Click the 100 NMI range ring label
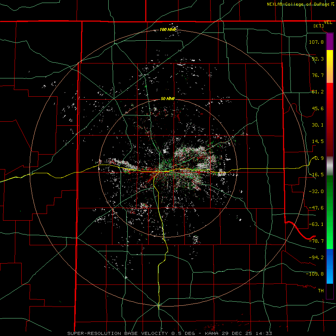 click(168, 29)
